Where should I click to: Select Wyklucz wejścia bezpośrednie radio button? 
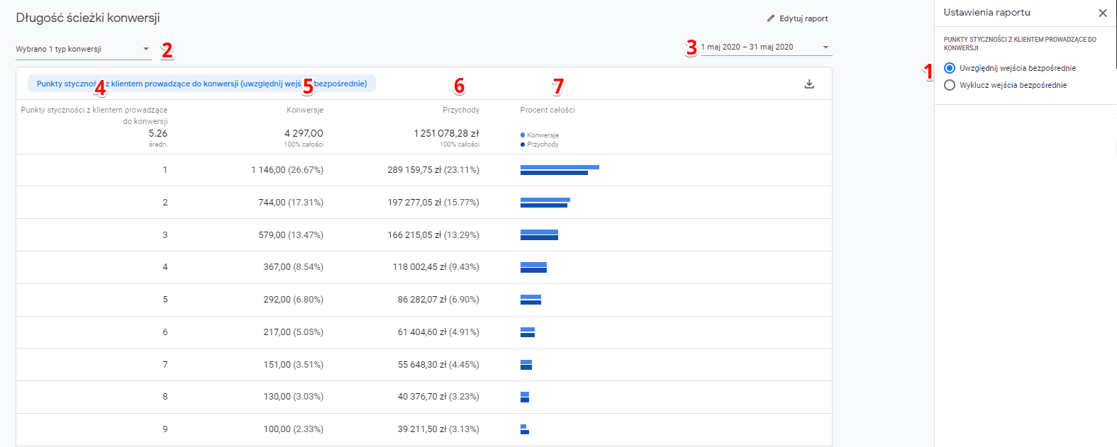[950, 85]
